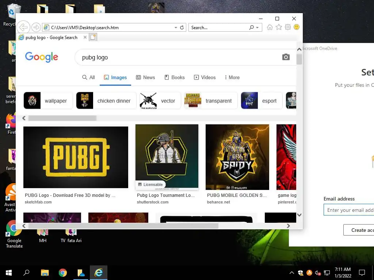
Task: Open the Google Translate desktop shortcut
Action: pos(14,234)
